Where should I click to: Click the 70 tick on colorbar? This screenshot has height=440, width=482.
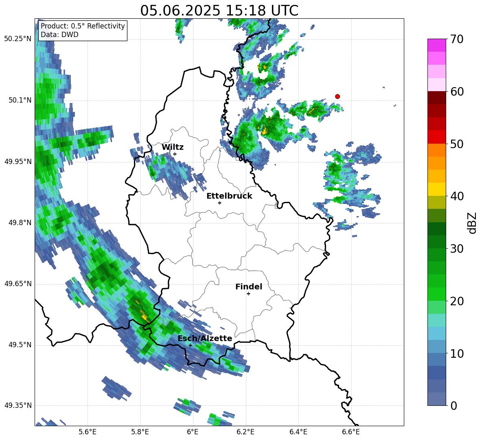pyautogui.click(x=457, y=39)
